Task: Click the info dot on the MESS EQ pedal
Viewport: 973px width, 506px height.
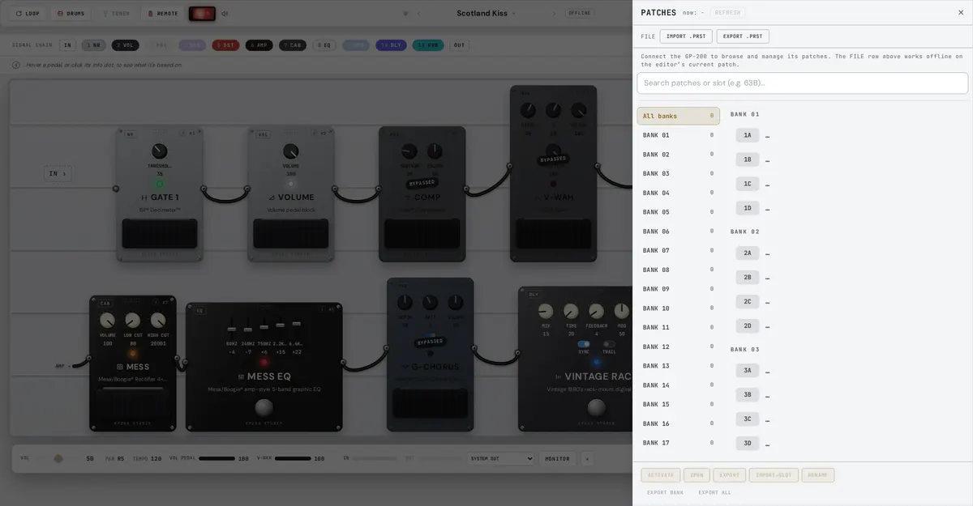Action: 321,309
